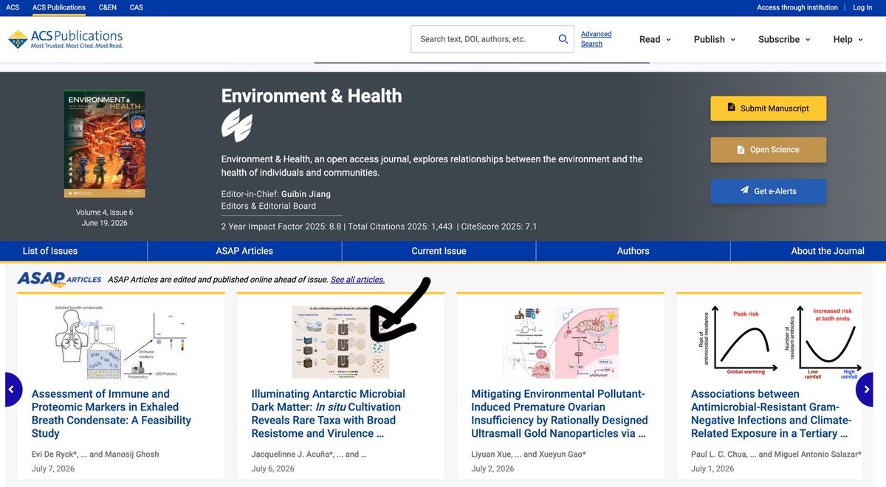Open the Read dropdown menu
Image resolution: width=886 pixels, height=487 pixels.
pyautogui.click(x=655, y=39)
